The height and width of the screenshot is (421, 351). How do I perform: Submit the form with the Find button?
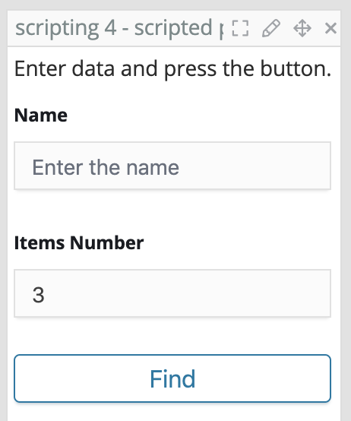[x=172, y=378]
